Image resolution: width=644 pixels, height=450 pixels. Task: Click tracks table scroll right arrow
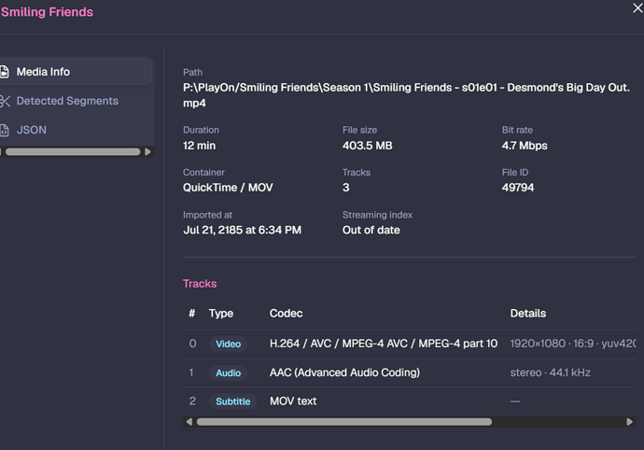point(629,422)
